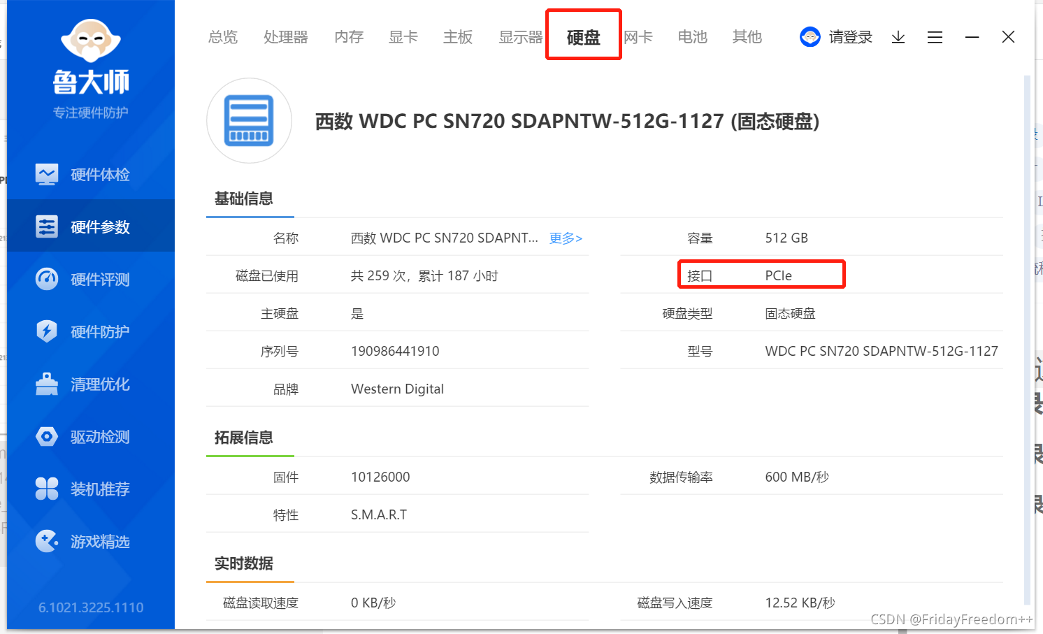Select the 硬件体检 sidebar label
This screenshot has width=1043, height=634.
pyautogui.click(x=100, y=174)
